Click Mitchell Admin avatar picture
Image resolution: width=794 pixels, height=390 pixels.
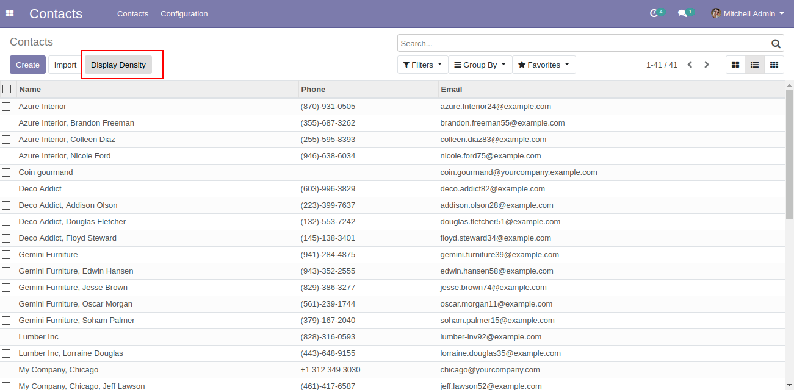point(716,13)
